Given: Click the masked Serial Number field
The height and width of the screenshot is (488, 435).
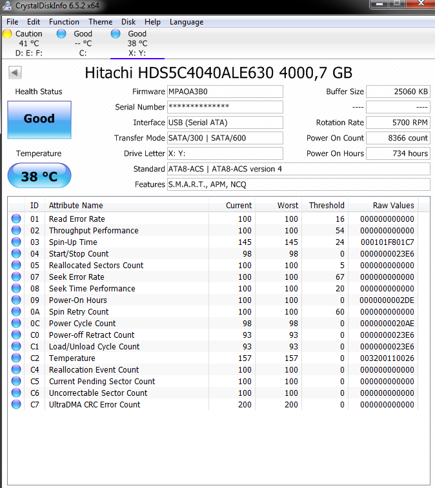Looking at the screenshot, I should coord(225,107).
